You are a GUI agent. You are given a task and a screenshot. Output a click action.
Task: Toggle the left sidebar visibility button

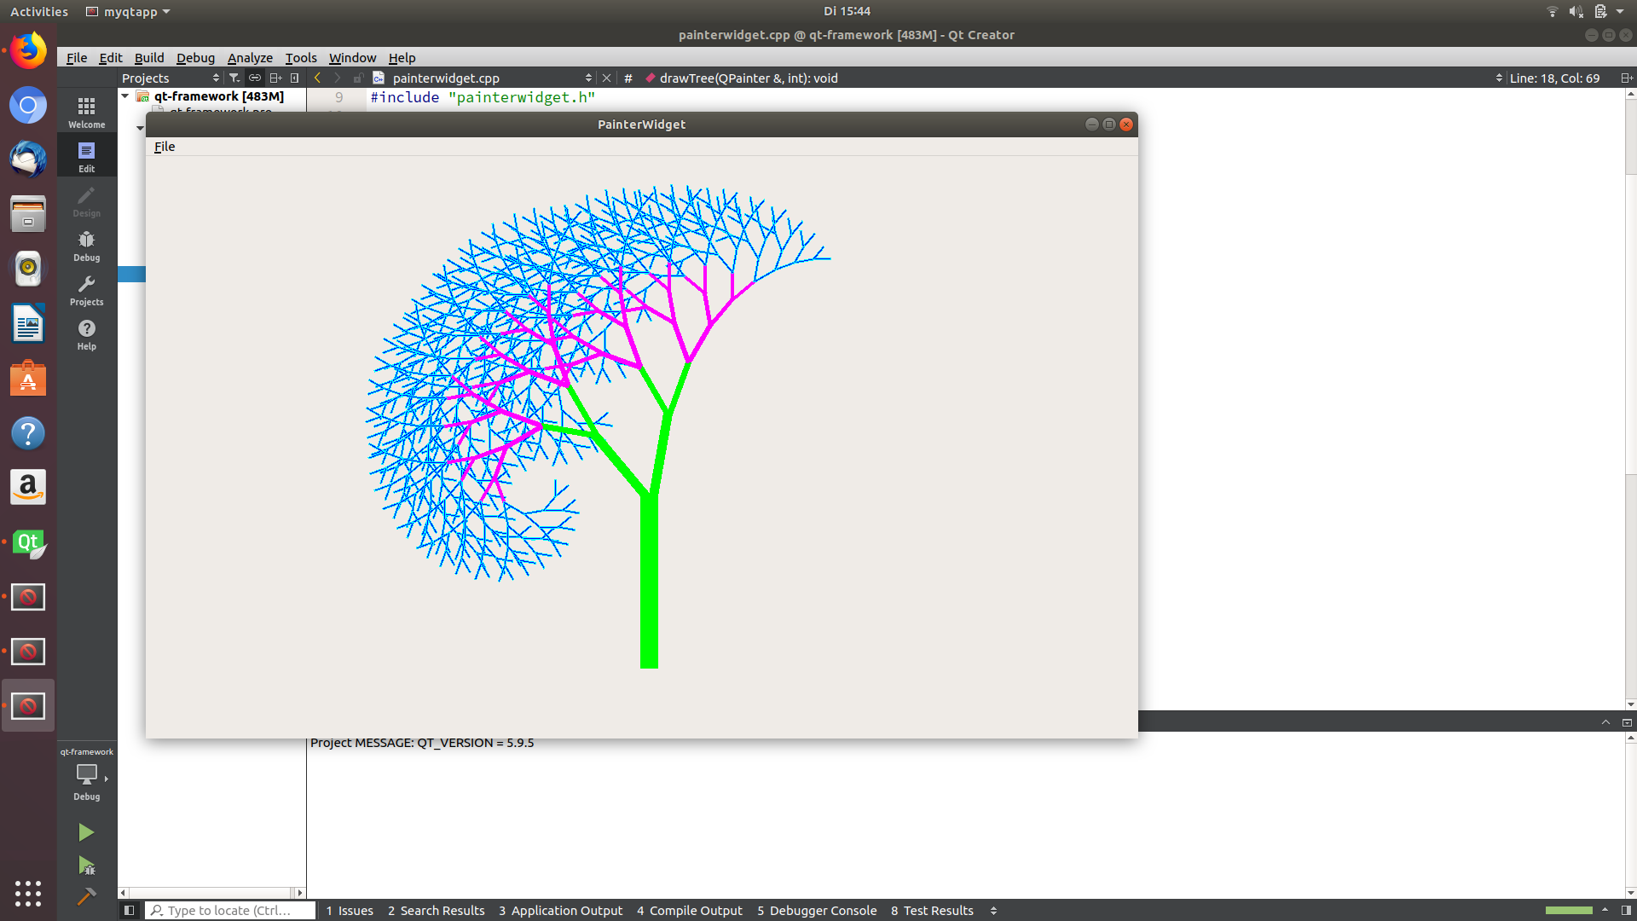(129, 910)
